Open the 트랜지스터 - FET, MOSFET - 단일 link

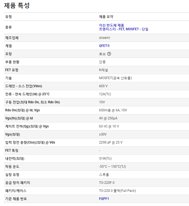(x=124, y=29)
